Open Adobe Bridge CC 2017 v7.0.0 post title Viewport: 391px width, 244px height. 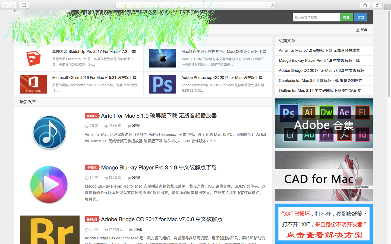(x=162, y=219)
